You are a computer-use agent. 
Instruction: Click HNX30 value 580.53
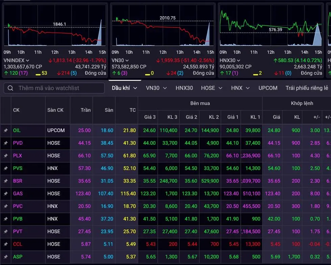pyautogui.click(x=286, y=61)
